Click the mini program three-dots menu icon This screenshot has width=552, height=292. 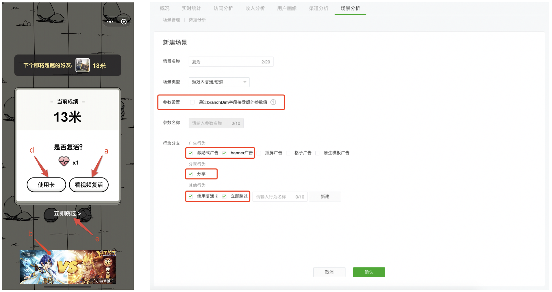(x=110, y=22)
